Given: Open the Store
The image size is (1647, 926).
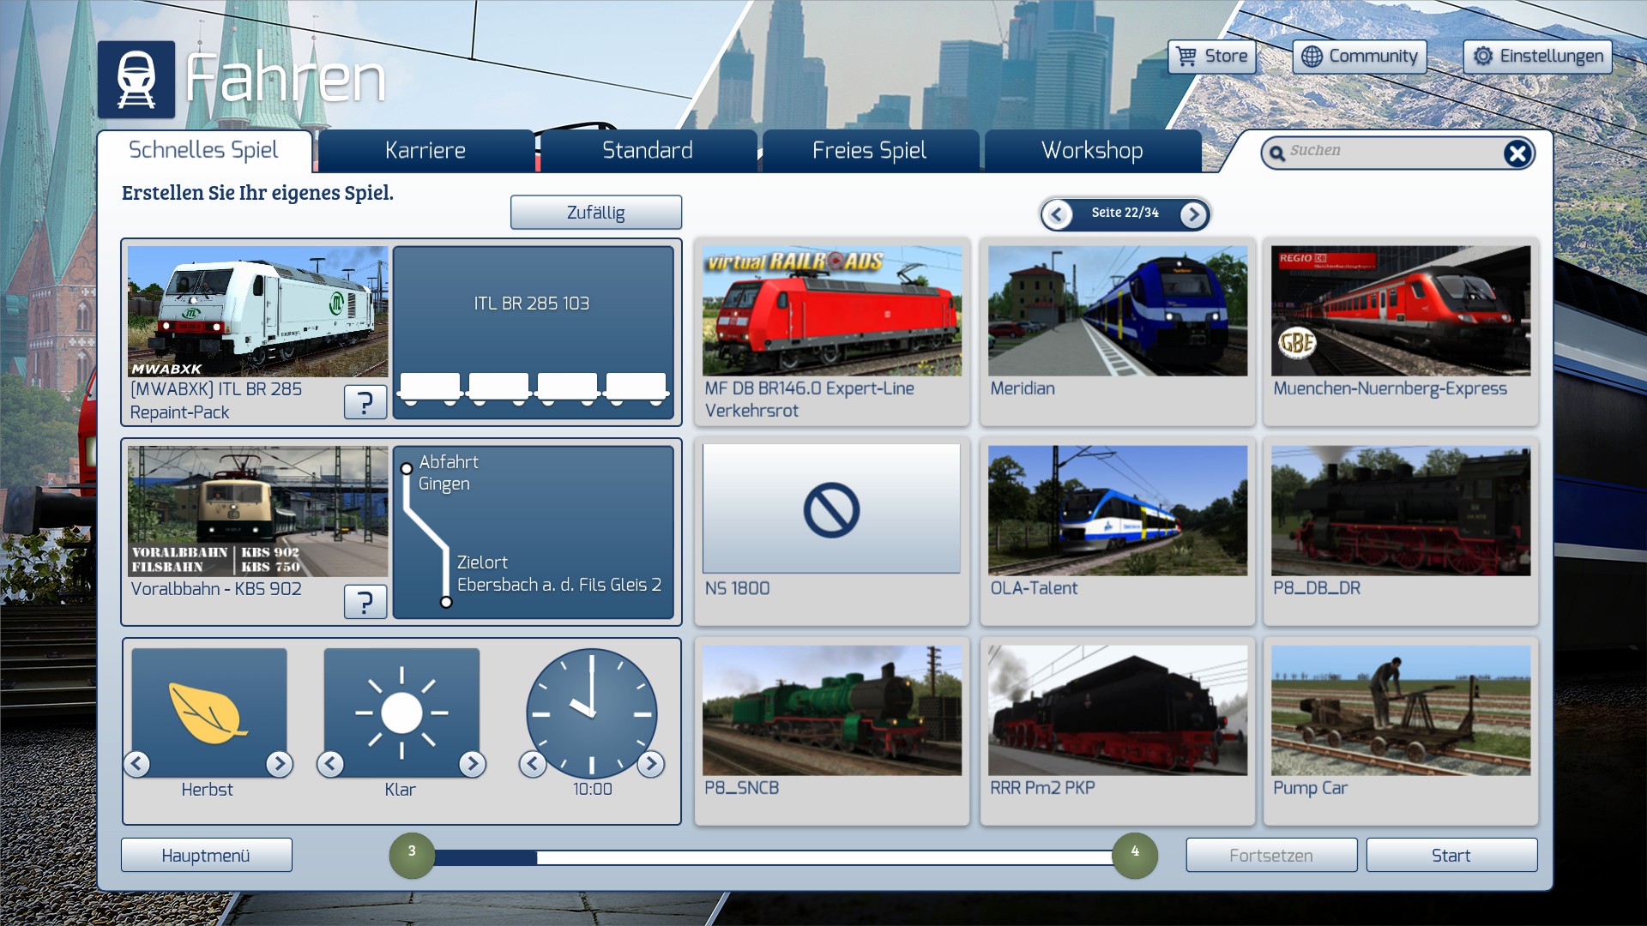Looking at the screenshot, I should click(1211, 57).
